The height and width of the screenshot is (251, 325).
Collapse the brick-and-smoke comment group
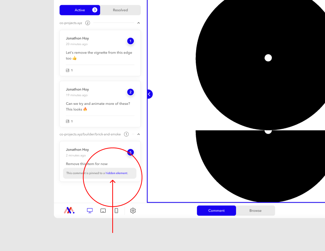pos(138,134)
